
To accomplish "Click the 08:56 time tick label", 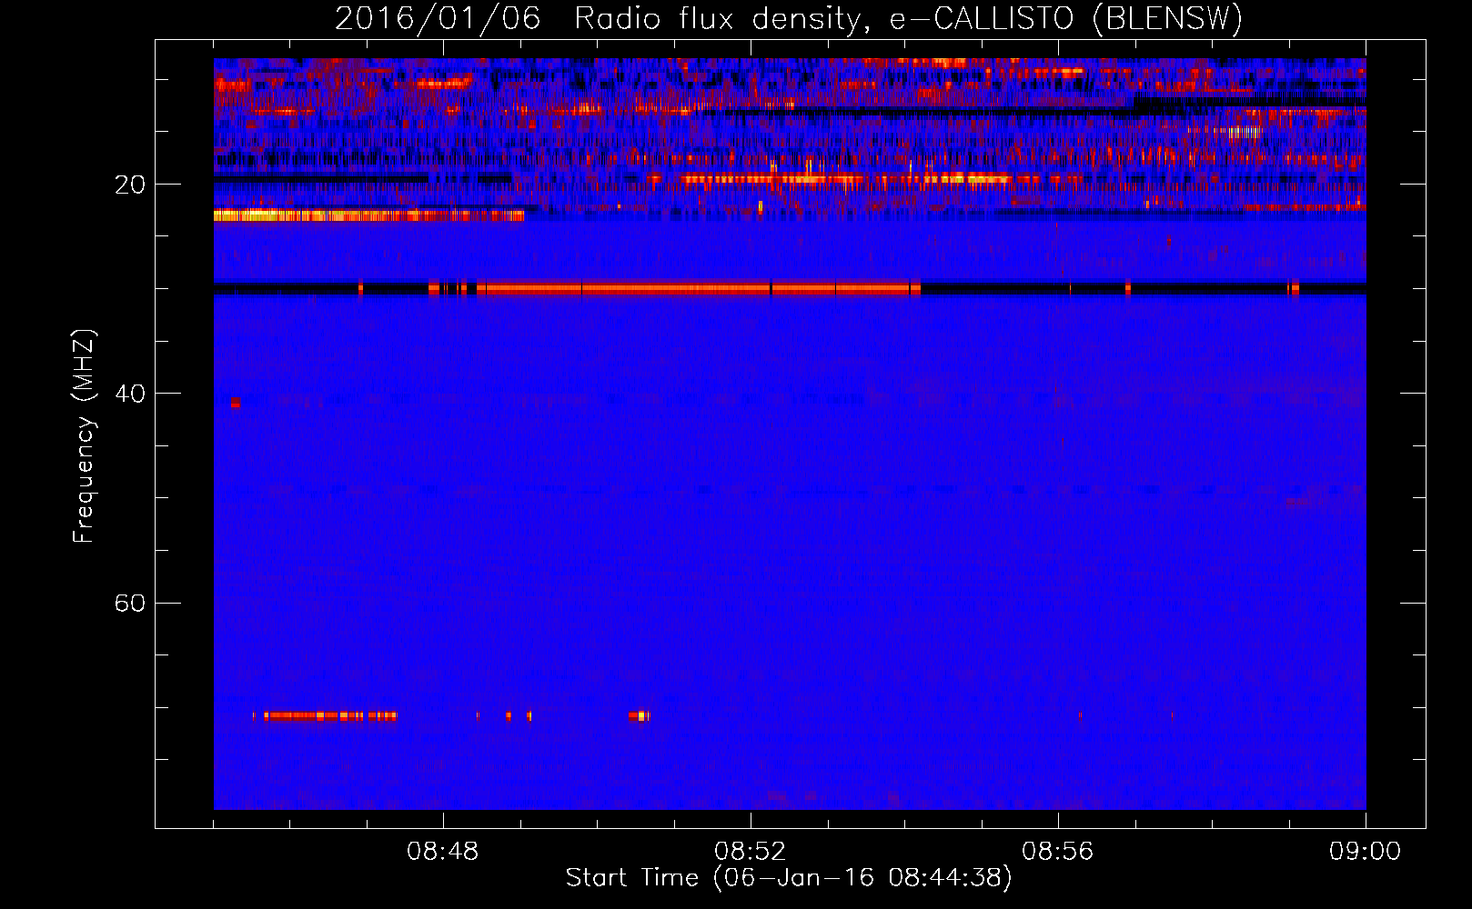I will [x=1058, y=852].
